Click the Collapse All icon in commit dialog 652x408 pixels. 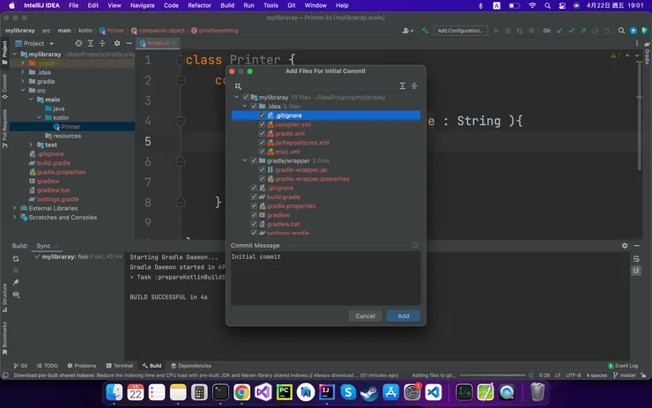pos(414,86)
